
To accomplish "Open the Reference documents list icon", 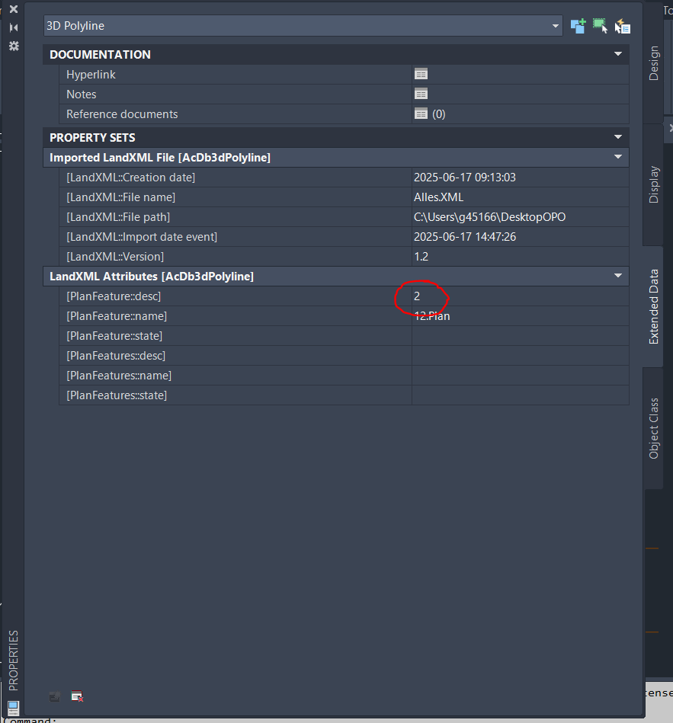I will (x=421, y=114).
